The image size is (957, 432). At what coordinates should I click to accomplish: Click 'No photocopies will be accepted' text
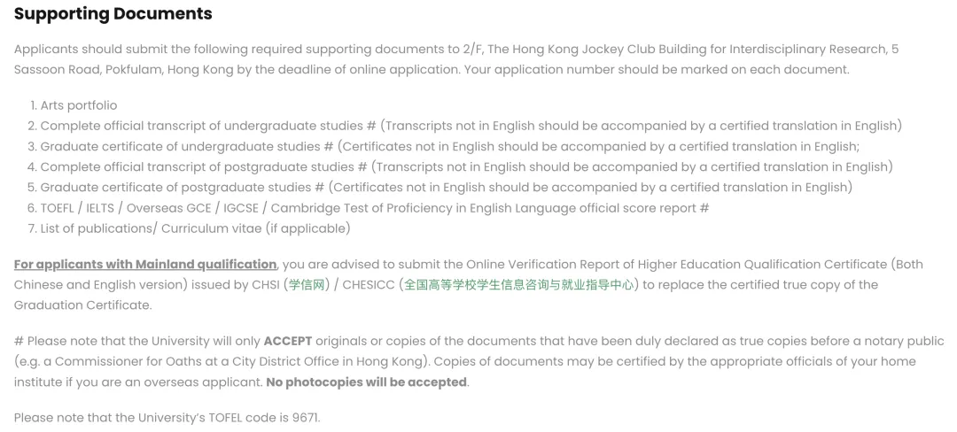point(366,382)
